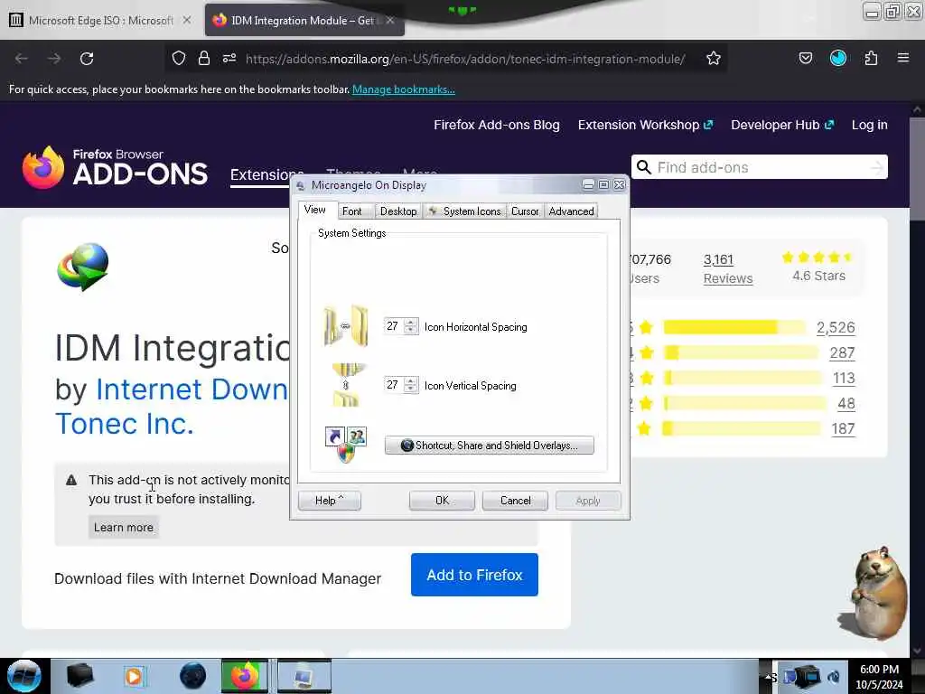Viewport: 925px width, 694px height.
Task: Open the 287 four-star reviews count
Action: pos(842,353)
